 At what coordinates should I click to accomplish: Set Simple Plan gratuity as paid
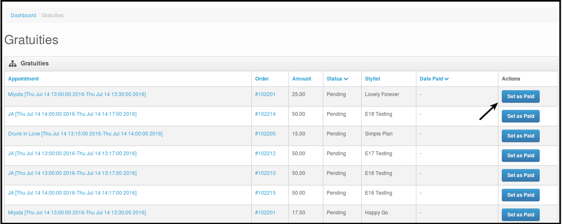[x=520, y=136]
